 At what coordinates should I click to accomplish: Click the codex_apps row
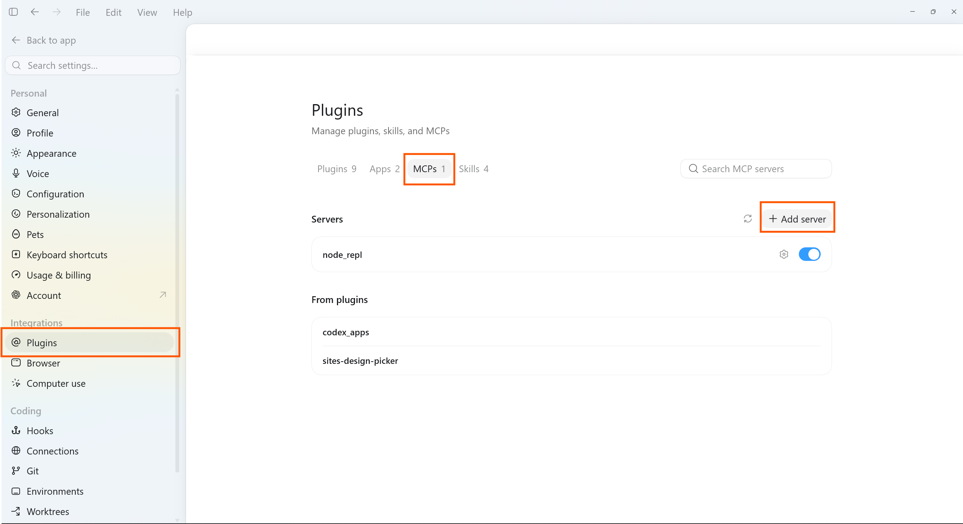(x=571, y=332)
